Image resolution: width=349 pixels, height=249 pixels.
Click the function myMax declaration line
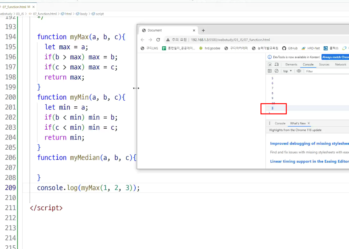pyautogui.click(x=81, y=37)
